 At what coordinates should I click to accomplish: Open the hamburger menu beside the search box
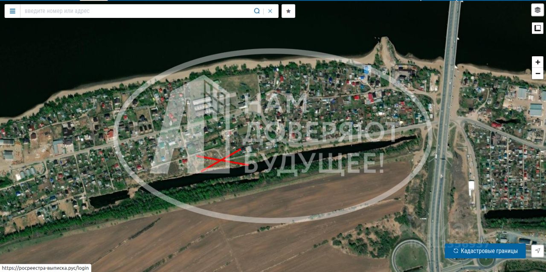tap(12, 11)
